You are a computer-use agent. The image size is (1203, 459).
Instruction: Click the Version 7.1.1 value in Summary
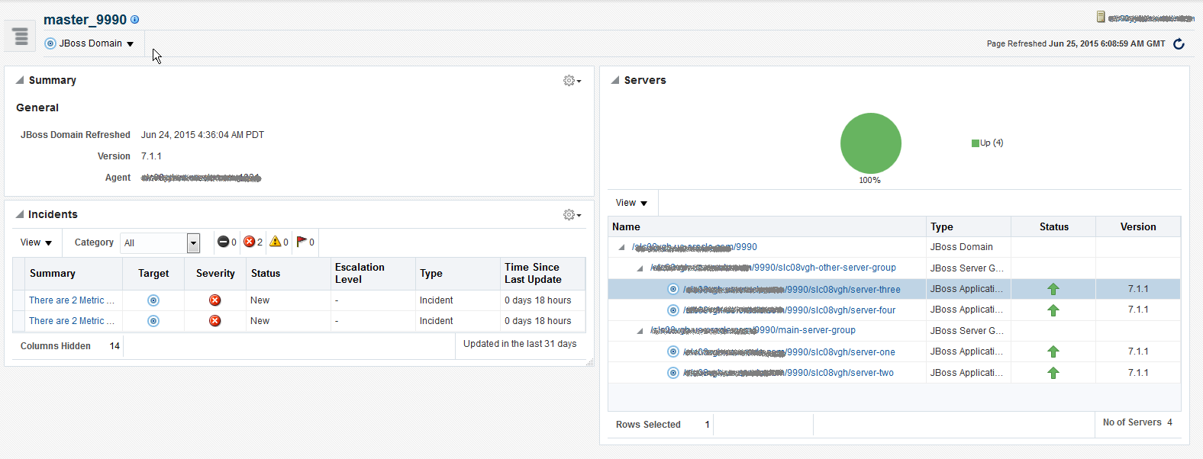click(x=151, y=156)
